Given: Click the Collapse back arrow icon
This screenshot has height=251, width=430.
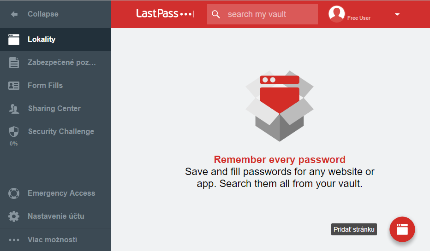Looking at the screenshot, I should [x=14, y=14].
